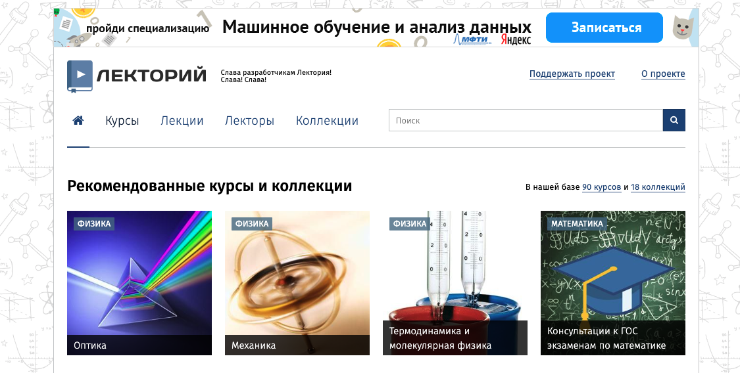Click the Записаться button

coord(604,28)
